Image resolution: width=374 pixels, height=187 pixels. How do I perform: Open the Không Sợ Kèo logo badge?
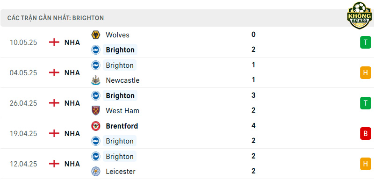click(360, 15)
